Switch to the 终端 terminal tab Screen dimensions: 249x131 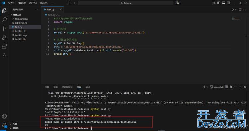pos(79,87)
